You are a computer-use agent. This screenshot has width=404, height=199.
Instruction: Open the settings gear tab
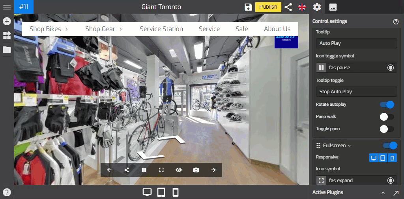(317, 7)
